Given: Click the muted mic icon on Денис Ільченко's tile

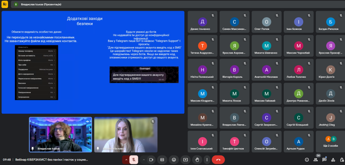Looking at the screenshot, I should tap(213, 15).
